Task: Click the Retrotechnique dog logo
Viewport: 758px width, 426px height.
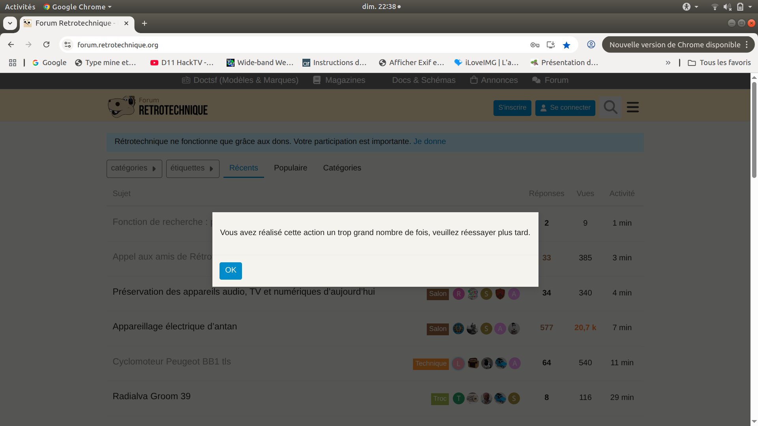Action: click(122, 107)
